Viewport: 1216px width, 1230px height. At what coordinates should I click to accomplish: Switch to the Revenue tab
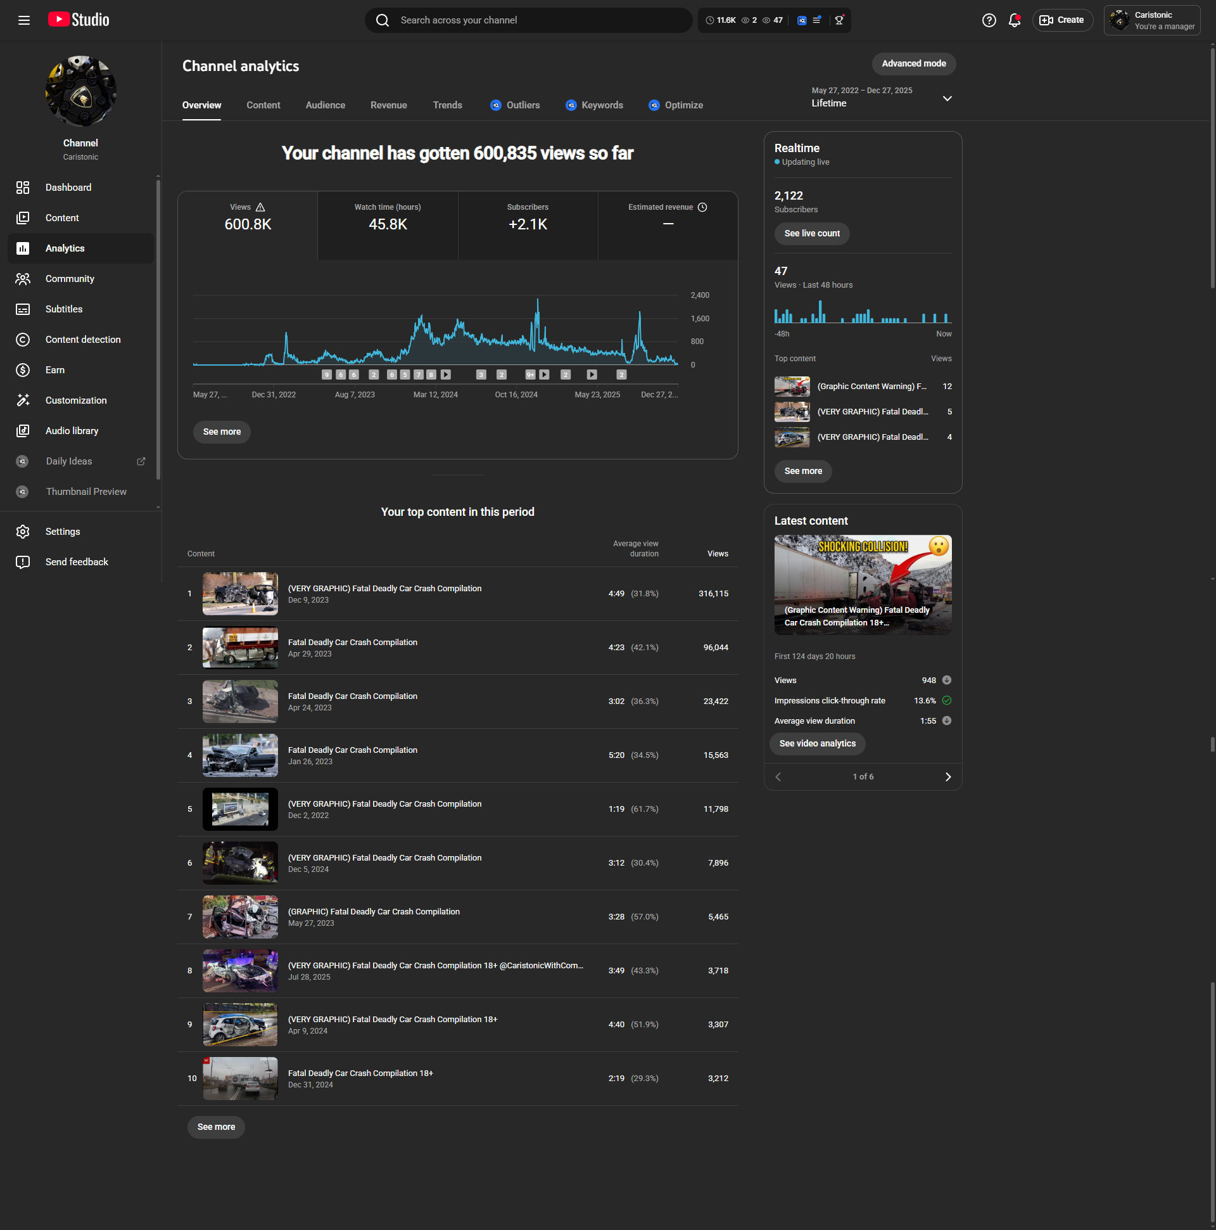[388, 106]
